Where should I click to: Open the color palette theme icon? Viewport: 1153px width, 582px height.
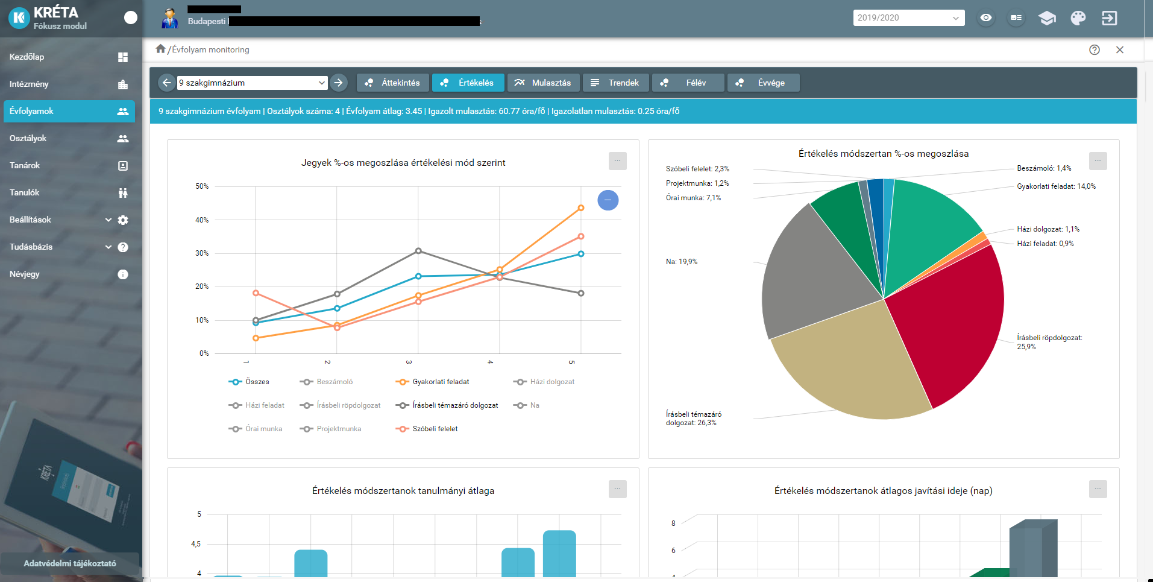(1078, 18)
